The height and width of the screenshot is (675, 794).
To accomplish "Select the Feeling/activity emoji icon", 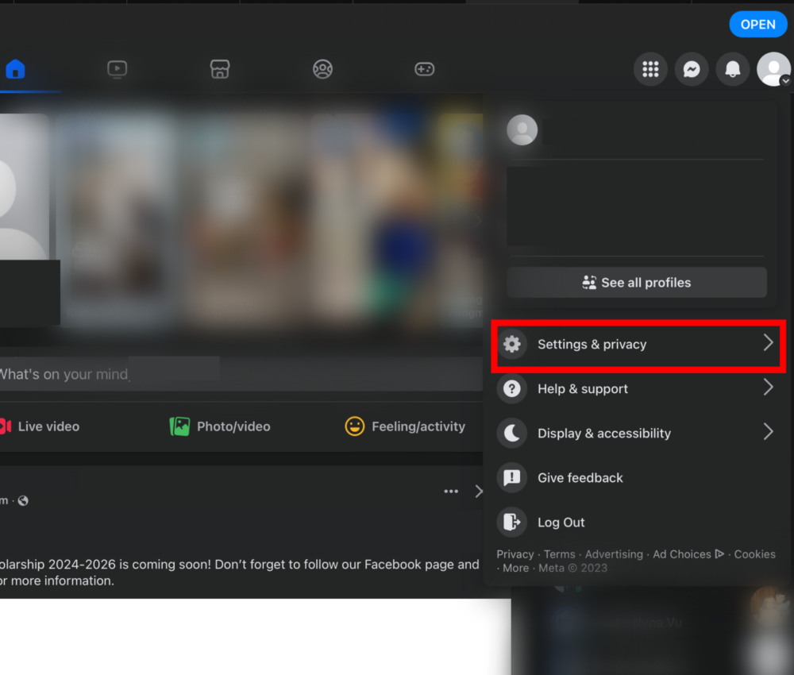I will [x=405, y=426].
